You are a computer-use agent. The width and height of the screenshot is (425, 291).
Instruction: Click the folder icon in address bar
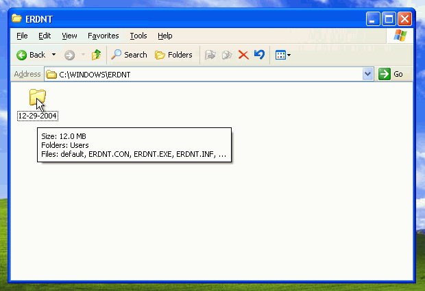pyautogui.click(x=51, y=74)
